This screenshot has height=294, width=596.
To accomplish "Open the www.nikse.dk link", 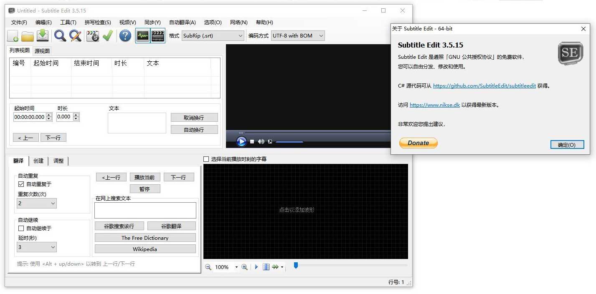I will tap(435, 105).
